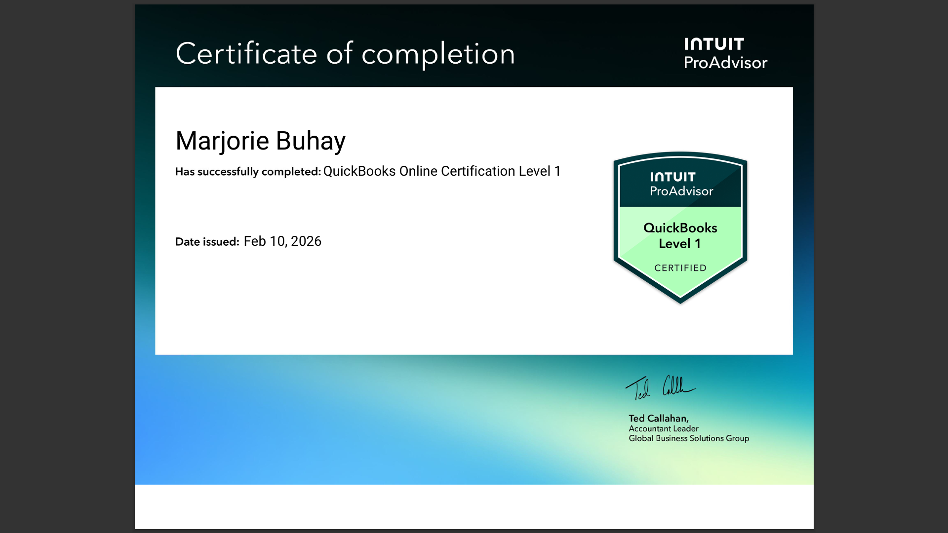
Task: Click the QuickBooks Online Certification Level 1 text
Action: click(x=442, y=171)
